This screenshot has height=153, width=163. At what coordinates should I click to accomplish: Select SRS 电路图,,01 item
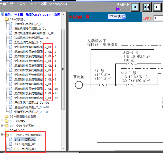coord(25,140)
